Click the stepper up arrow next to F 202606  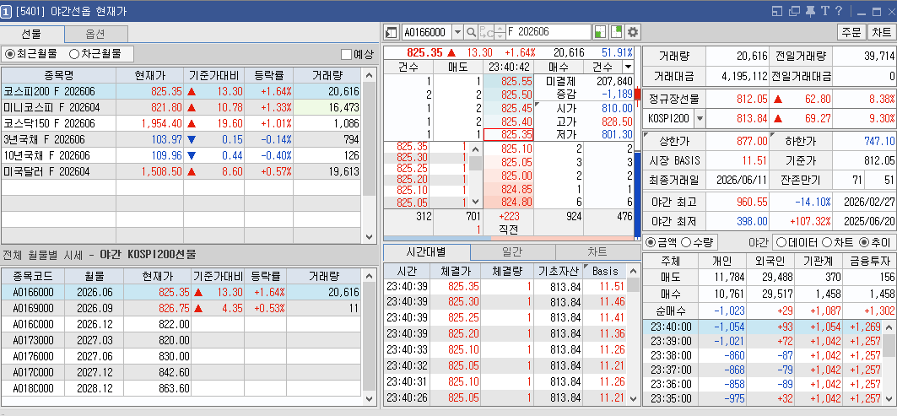point(500,29)
